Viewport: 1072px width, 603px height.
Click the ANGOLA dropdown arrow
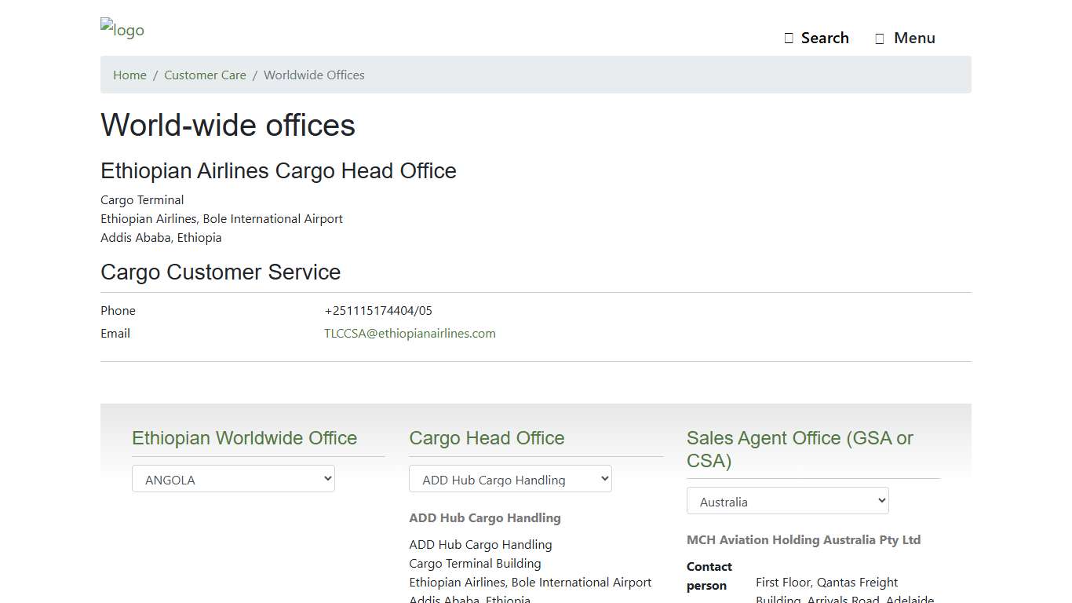(x=325, y=478)
